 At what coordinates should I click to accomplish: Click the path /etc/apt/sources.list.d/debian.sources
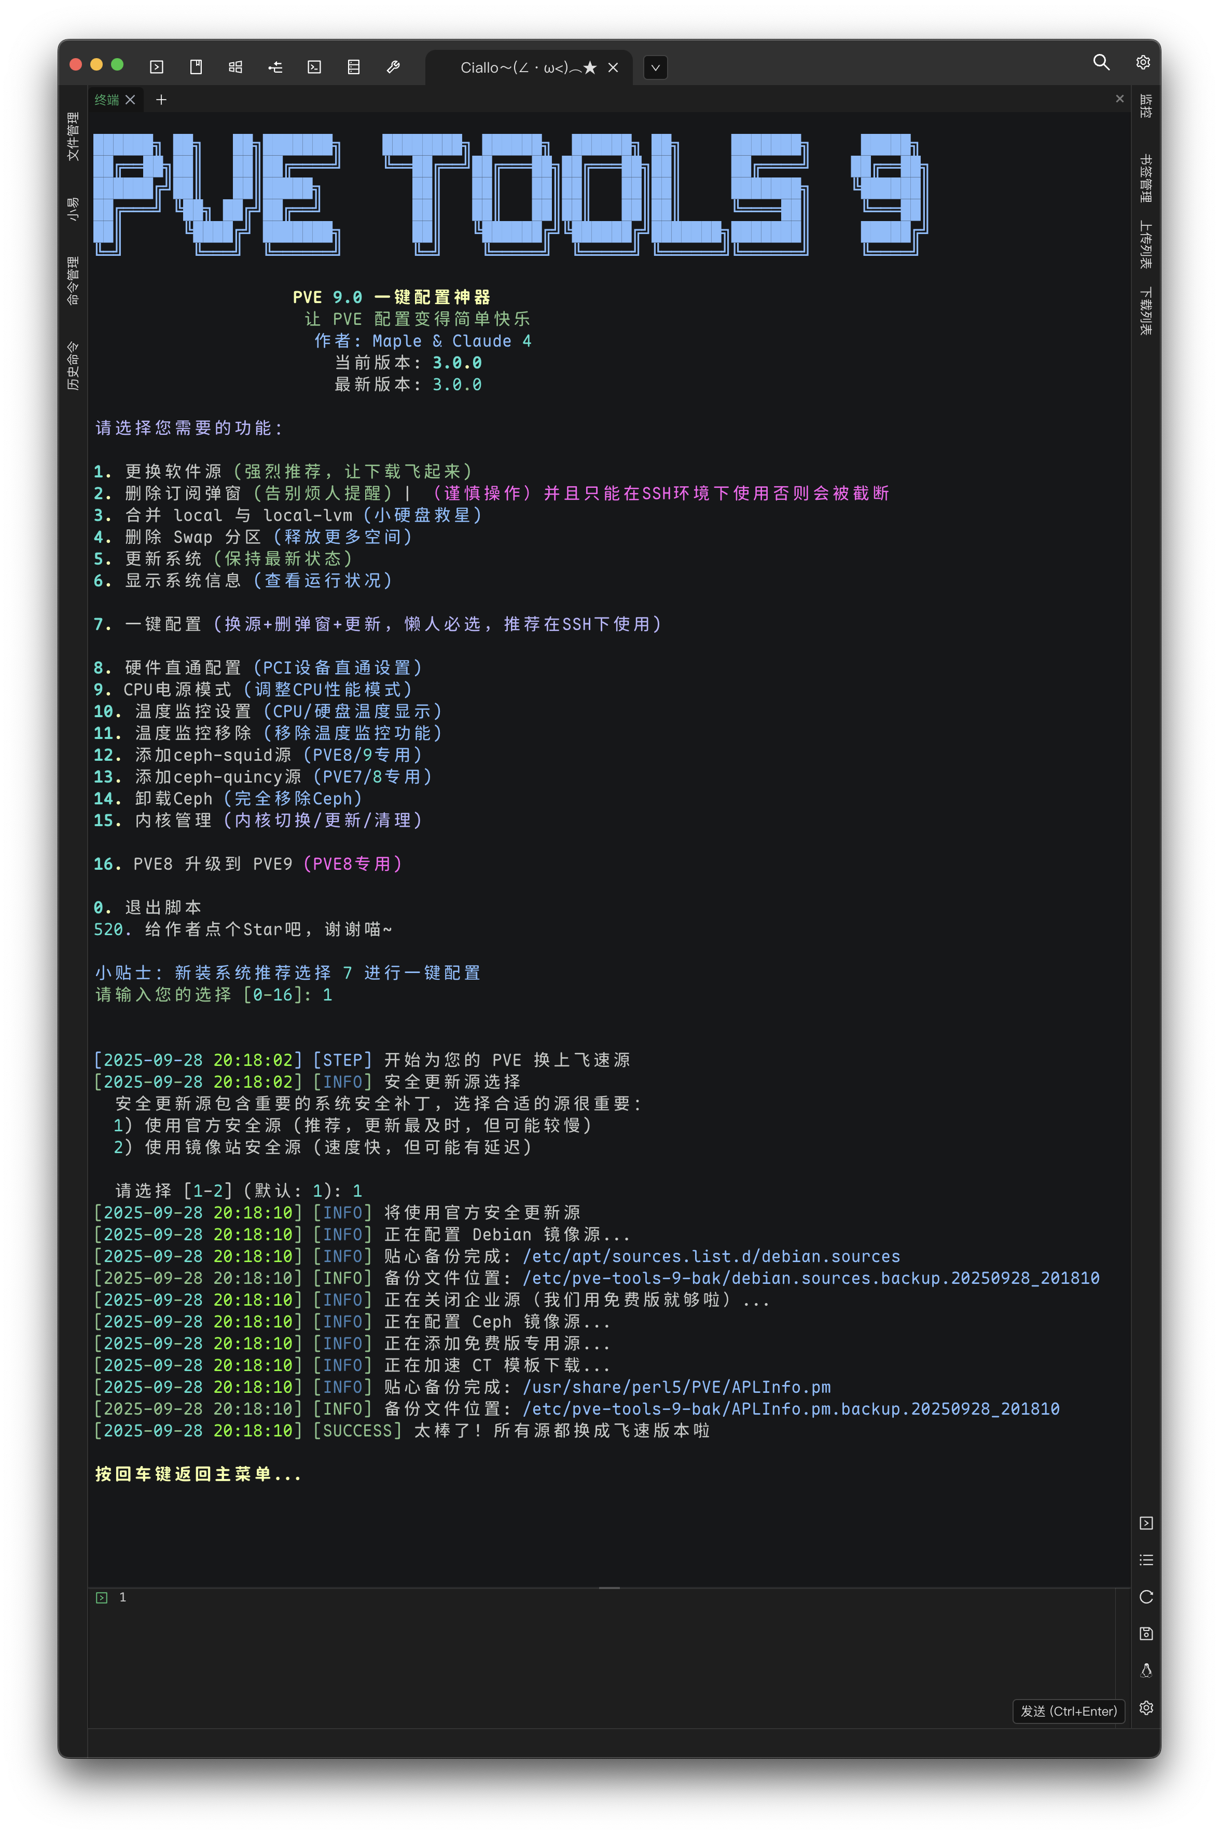click(711, 1256)
